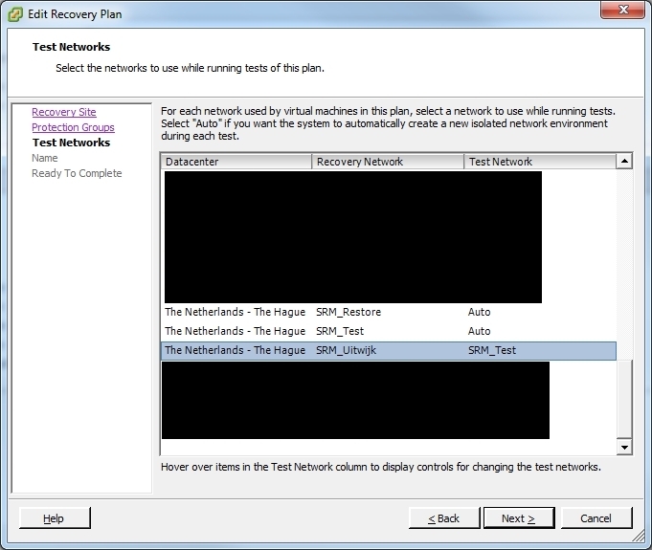The width and height of the screenshot is (652, 550).
Task: Cancel the recovery plan editing
Action: point(596,518)
